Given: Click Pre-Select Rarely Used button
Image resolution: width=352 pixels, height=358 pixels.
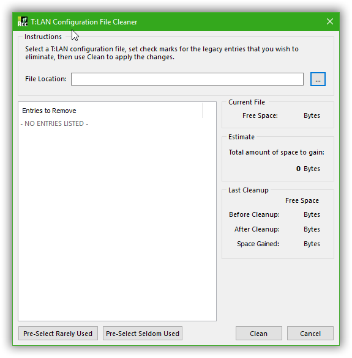Looking at the screenshot, I should pos(58,334).
